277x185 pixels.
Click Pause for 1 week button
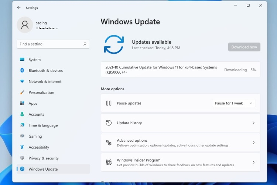(229, 103)
